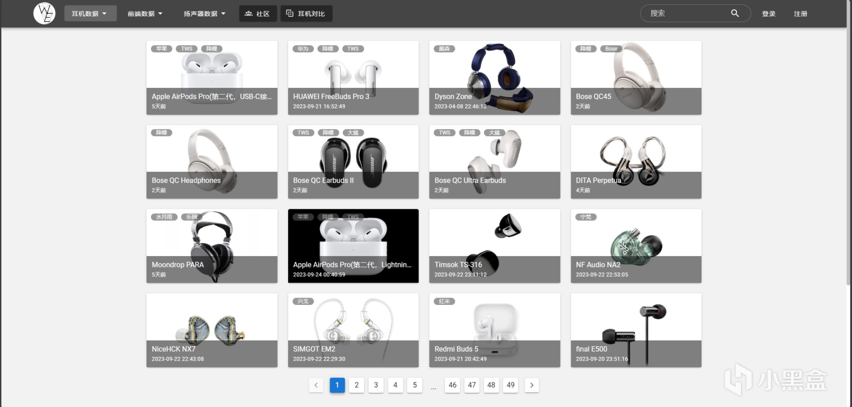
Task: Open the Apple AirPods Pro Lightning card
Action: [x=353, y=246]
